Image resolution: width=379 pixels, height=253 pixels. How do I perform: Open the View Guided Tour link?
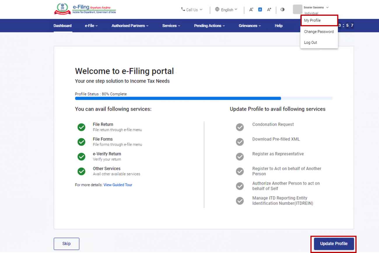[x=118, y=185]
